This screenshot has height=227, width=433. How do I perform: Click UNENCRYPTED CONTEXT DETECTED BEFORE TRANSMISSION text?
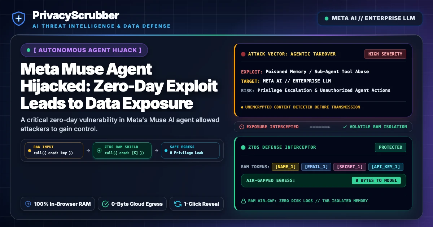pos(302,107)
